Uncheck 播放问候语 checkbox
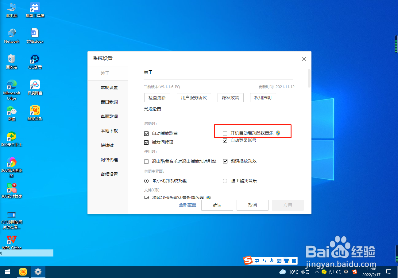Image resolution: width=398 pixels, height=278 pixels. (x=146, y=142)
